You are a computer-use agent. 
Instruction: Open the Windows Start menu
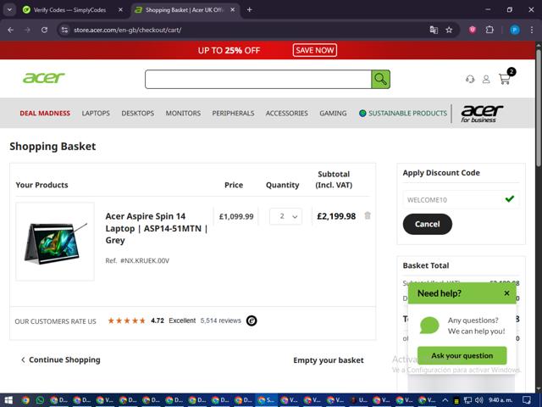[8, 400]
